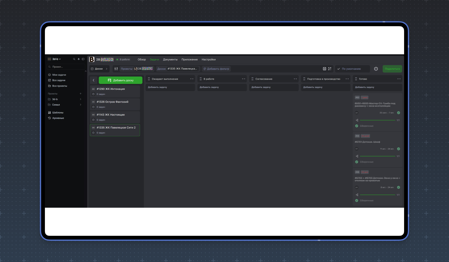This screenshot has width=449, height=262.
Task: Expand the Семья project folder
Action: click(x=80, y=105)
